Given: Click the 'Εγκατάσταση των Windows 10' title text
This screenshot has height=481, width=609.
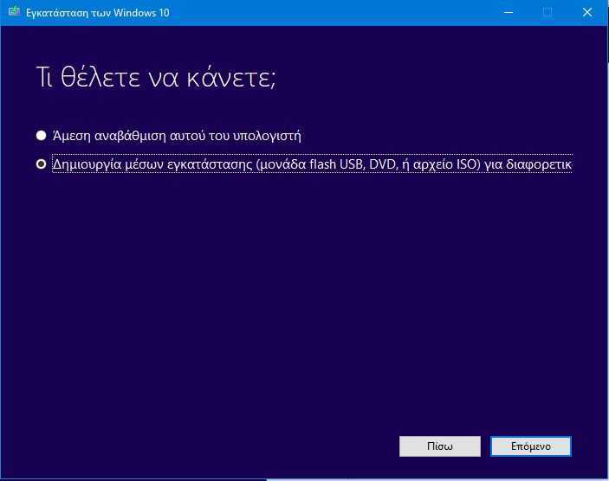Looking at the screenshot, I should (98, 13).
